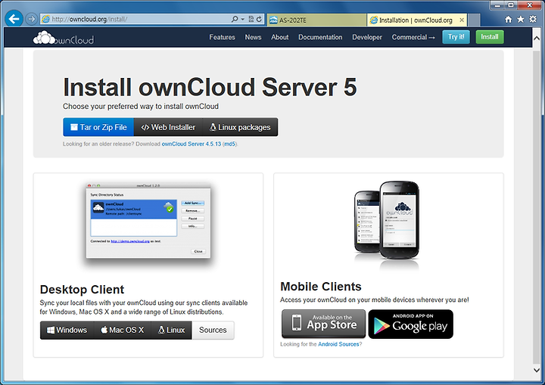The height and width of the screenshot is (385, 545).
Task: Click the ownCloud logo
Action: [x=64, y=38]
